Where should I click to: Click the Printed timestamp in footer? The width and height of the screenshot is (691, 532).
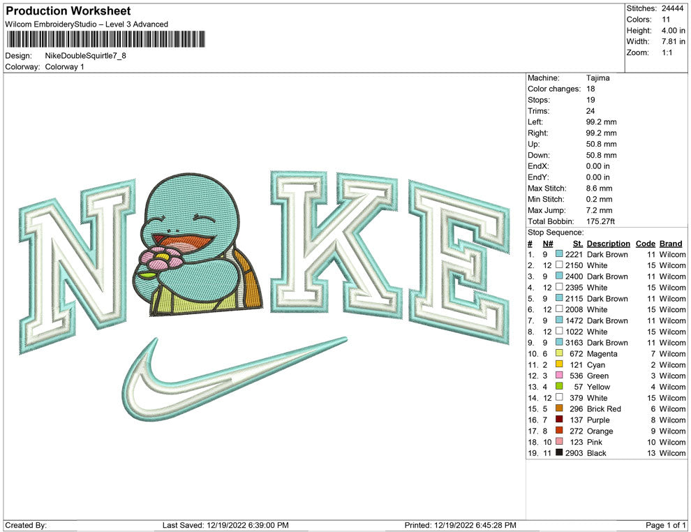460,525
